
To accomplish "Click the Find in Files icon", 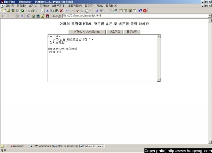I will (x=86, y=11).
